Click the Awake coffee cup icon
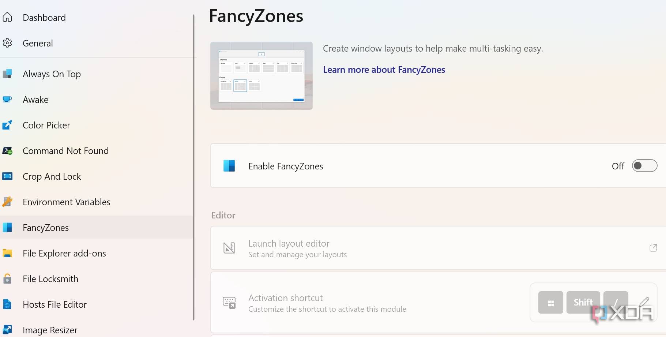The width and height of the screenshot is (666, 337). [x=7, y=99]
